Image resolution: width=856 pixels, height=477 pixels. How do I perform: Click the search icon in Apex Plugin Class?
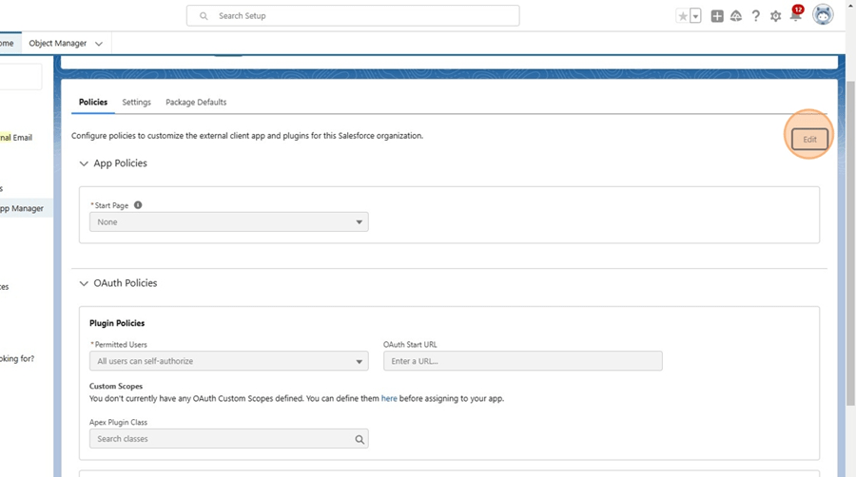[x=360, y=439]
